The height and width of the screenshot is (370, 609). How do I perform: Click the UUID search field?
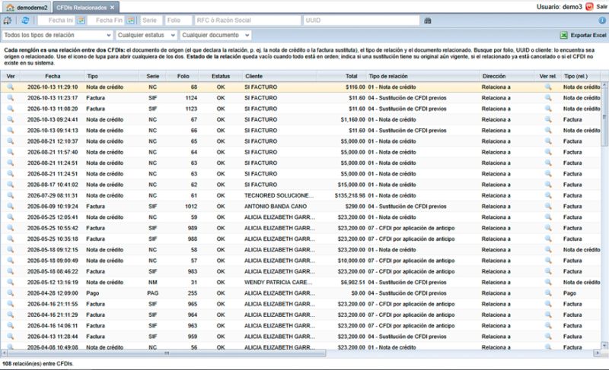tap(362, 21)
